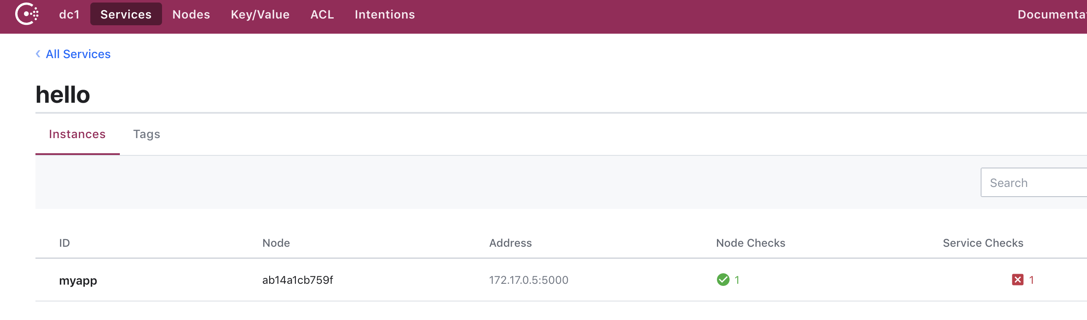Screen dimensions: 1087x320
Task: Click the back chevron before All Services
Action: [38, 54]
